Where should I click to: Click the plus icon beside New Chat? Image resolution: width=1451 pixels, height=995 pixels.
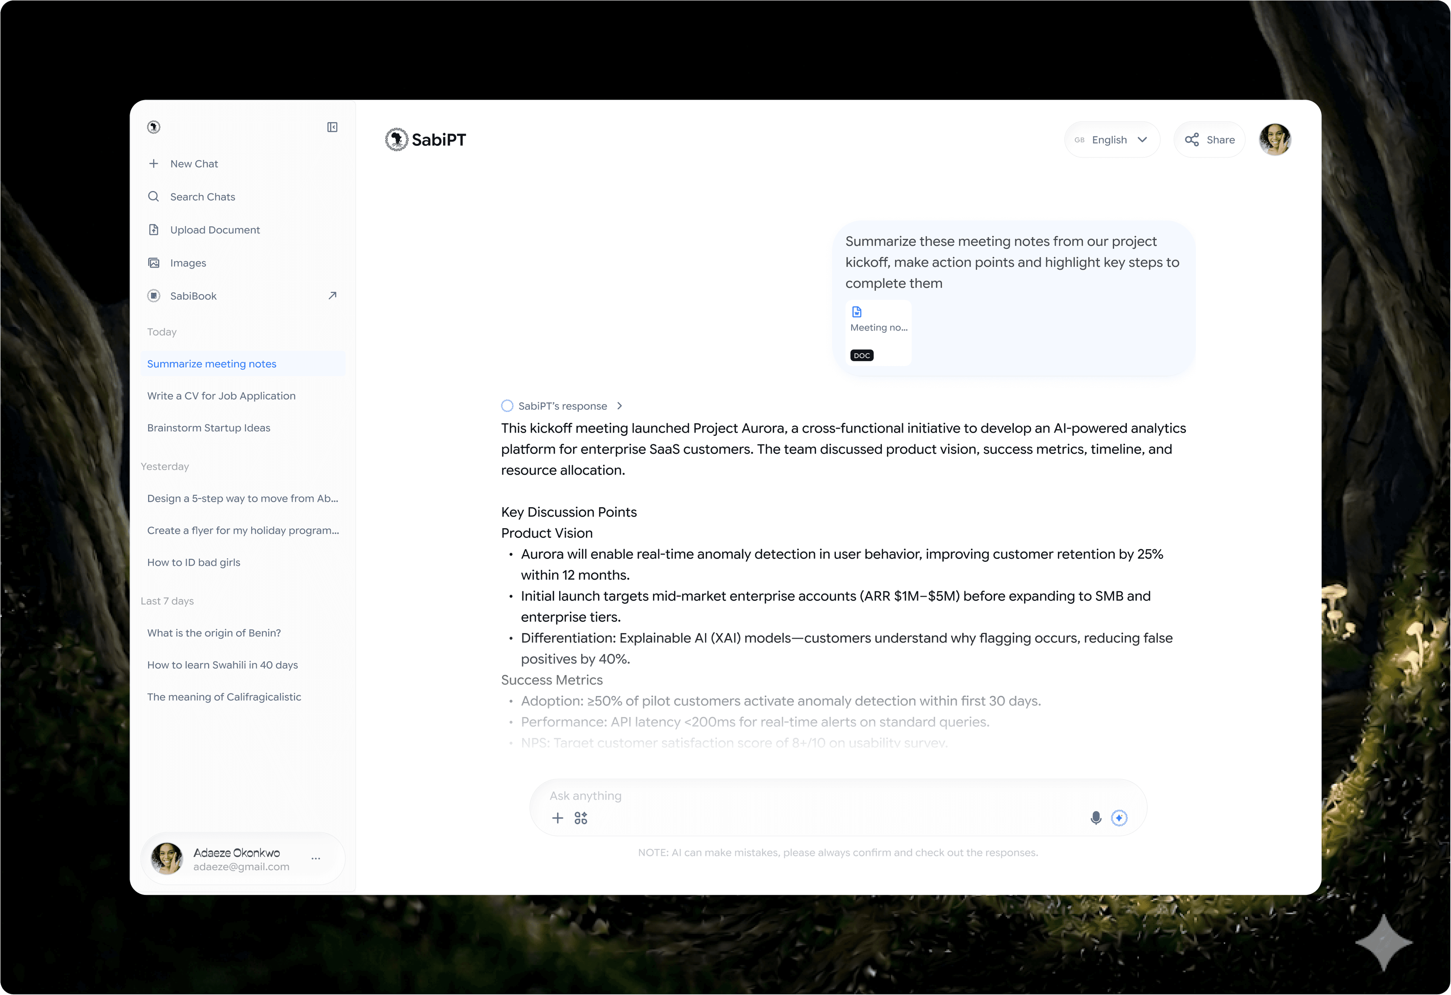[x=153, y=164]
